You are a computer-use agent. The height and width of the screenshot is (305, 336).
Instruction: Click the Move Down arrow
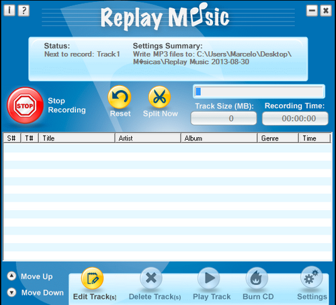tap(11, 292)
